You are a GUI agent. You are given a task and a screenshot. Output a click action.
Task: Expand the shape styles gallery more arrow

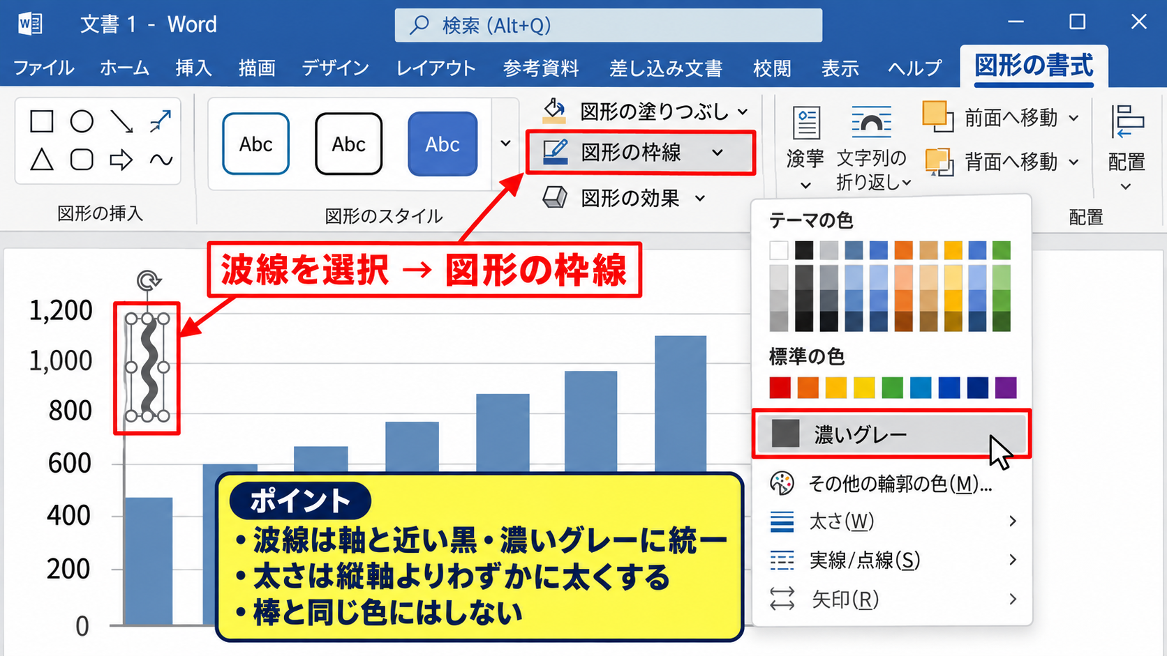click(x=506, y=144)
